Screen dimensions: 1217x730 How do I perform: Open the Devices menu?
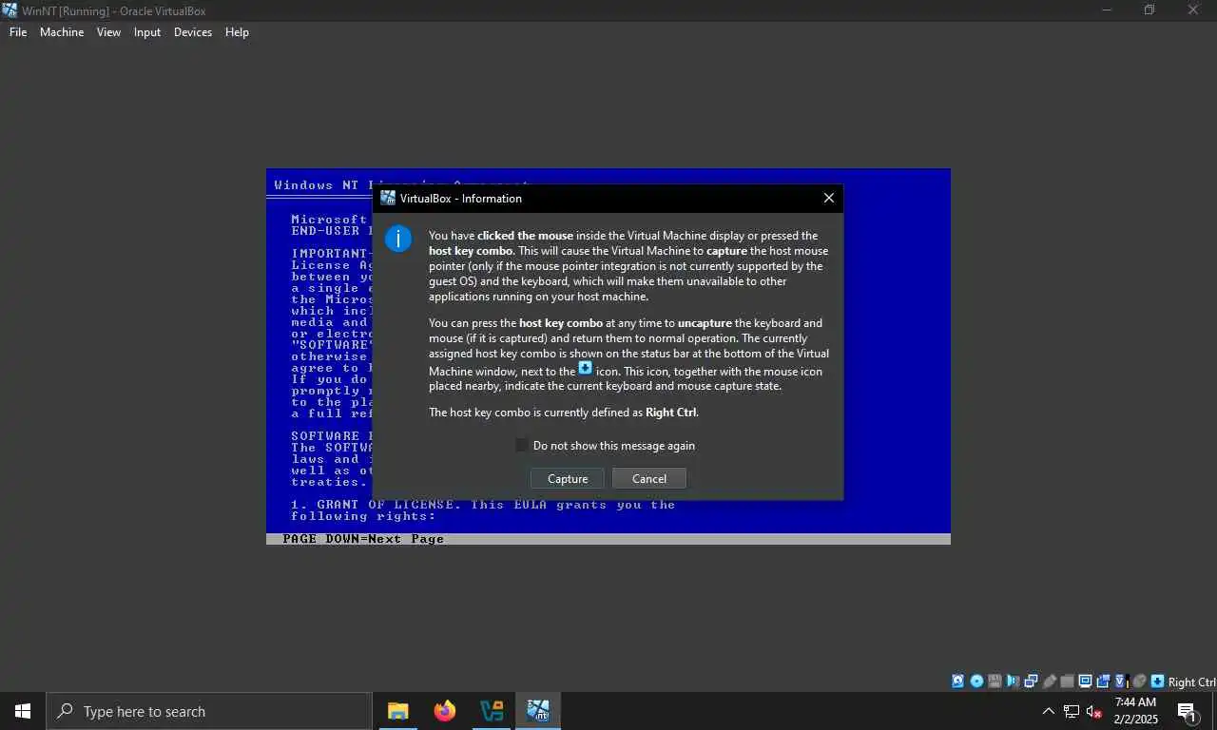tap(193, 31)
